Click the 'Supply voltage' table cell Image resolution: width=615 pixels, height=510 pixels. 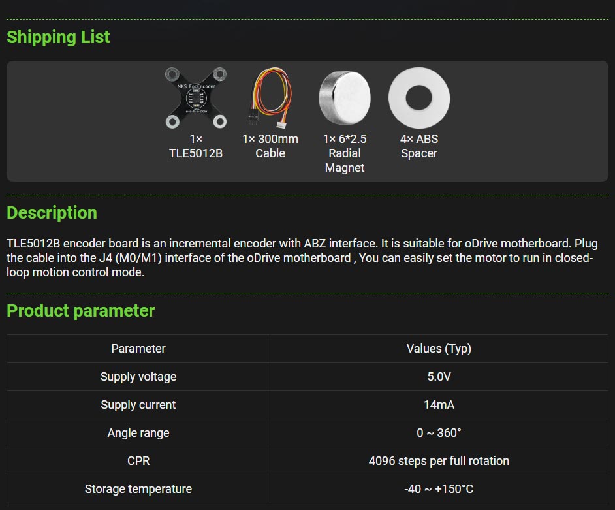coord(138,377)
